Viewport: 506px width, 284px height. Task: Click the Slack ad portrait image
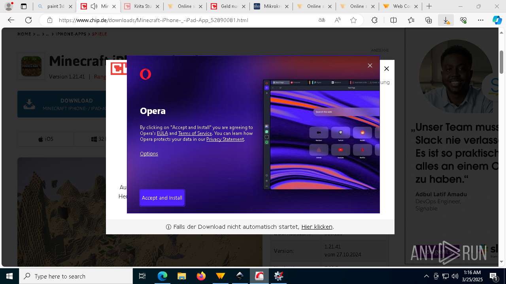(456, 77)
